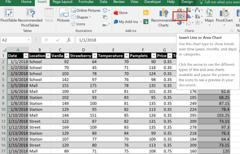The height and width of the screenshot is (154, 240).
Task: Insert a Waterfall or Stock chart
Action: [x=199, y=10]
